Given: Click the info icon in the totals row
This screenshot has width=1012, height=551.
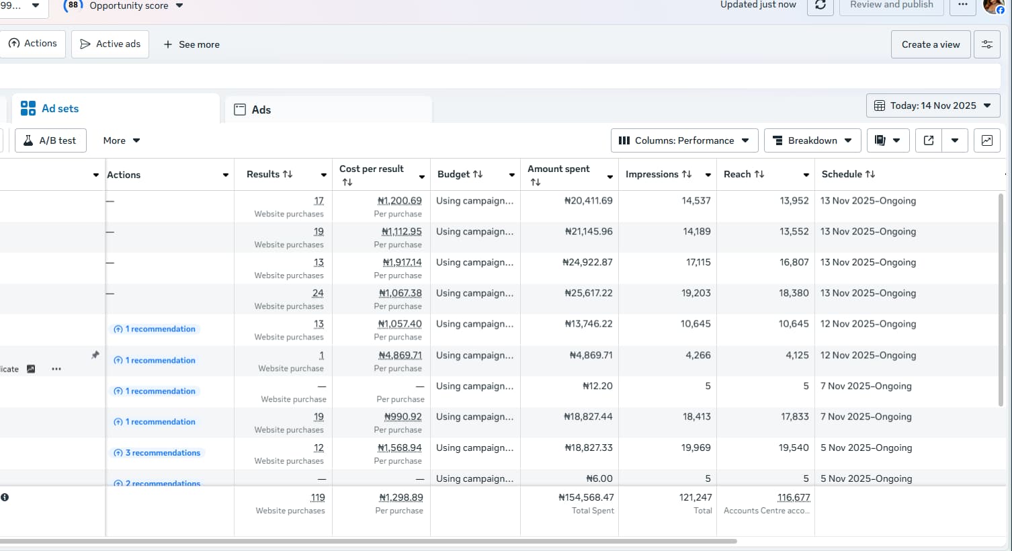Looking at the screenshot, I should pyautogui.click(x=5, y=497).
